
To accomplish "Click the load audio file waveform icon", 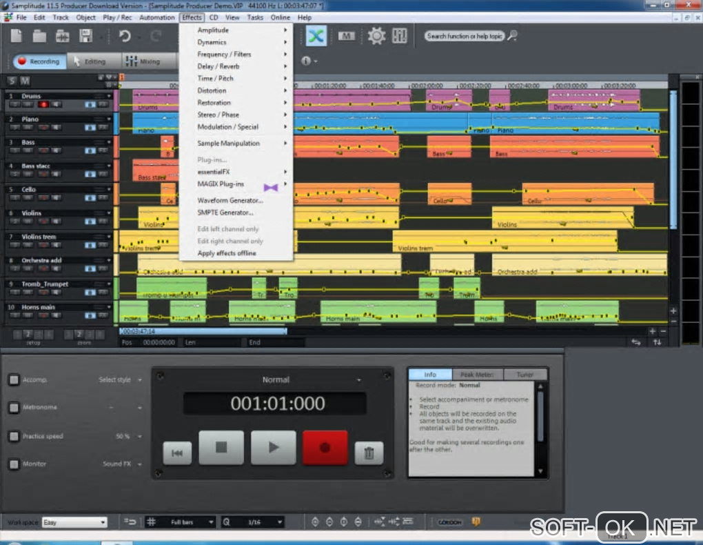I will coord(62,36).
